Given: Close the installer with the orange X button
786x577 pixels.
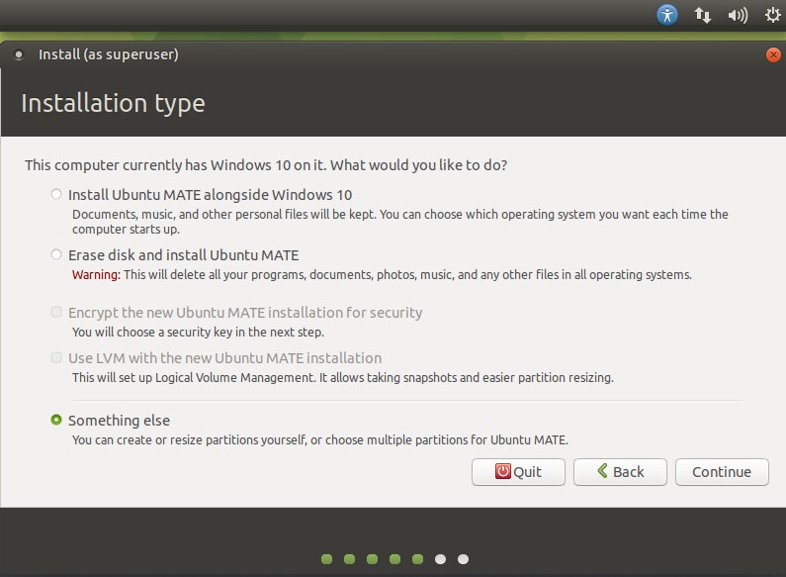Looking at the screenshot, I should coord(772,55).
